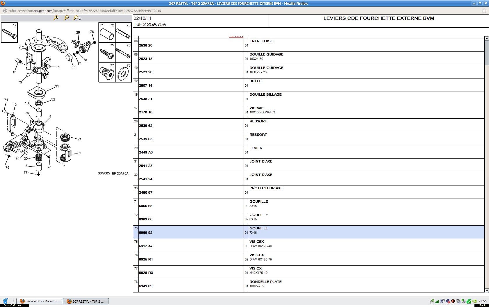Select part 71/72 bushing thumbnail in diagram
The width and height of the screenshot is (489, 307).
click(x=107, y=33)
